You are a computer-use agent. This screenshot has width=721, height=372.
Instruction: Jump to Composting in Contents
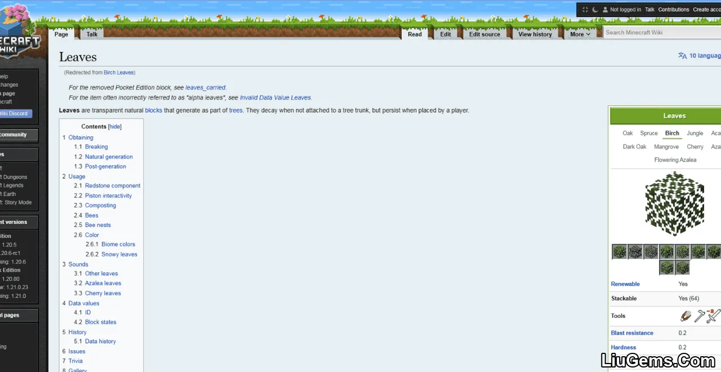point(100,206)
